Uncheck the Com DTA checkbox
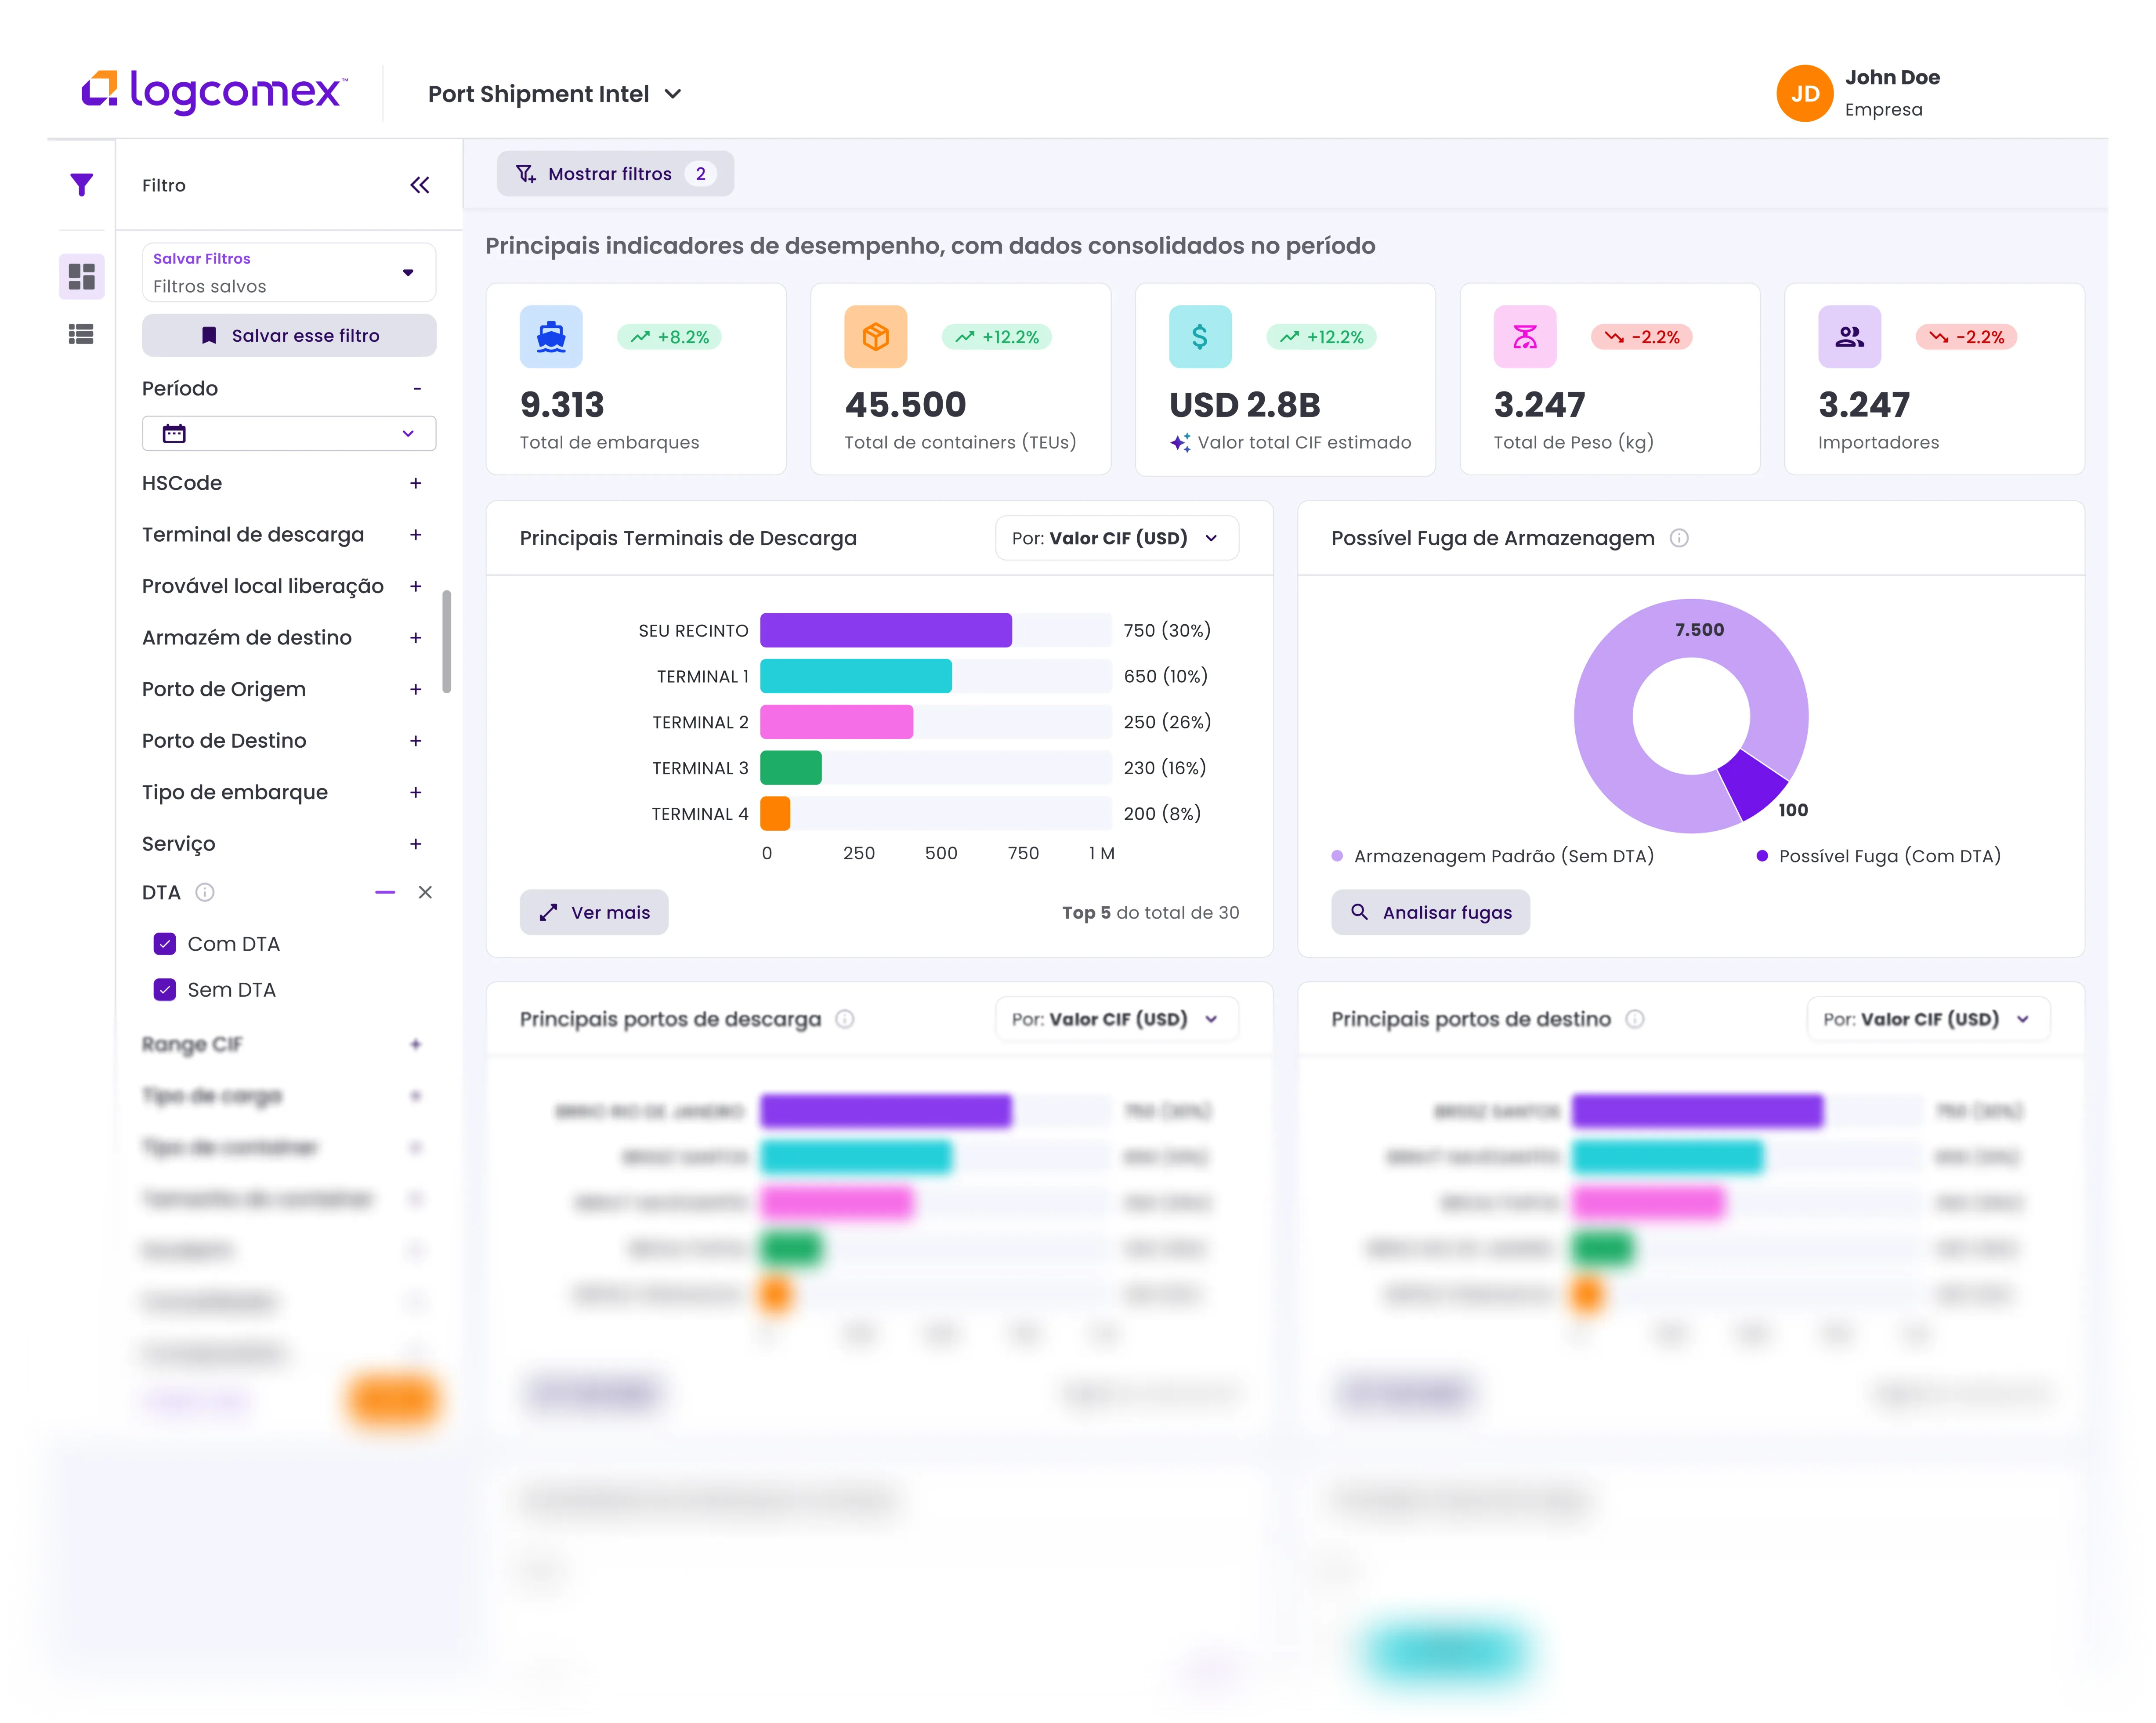This screenshot has width=2156, height=1723. point(165,944)
